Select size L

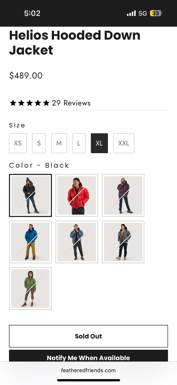(79, 143)
